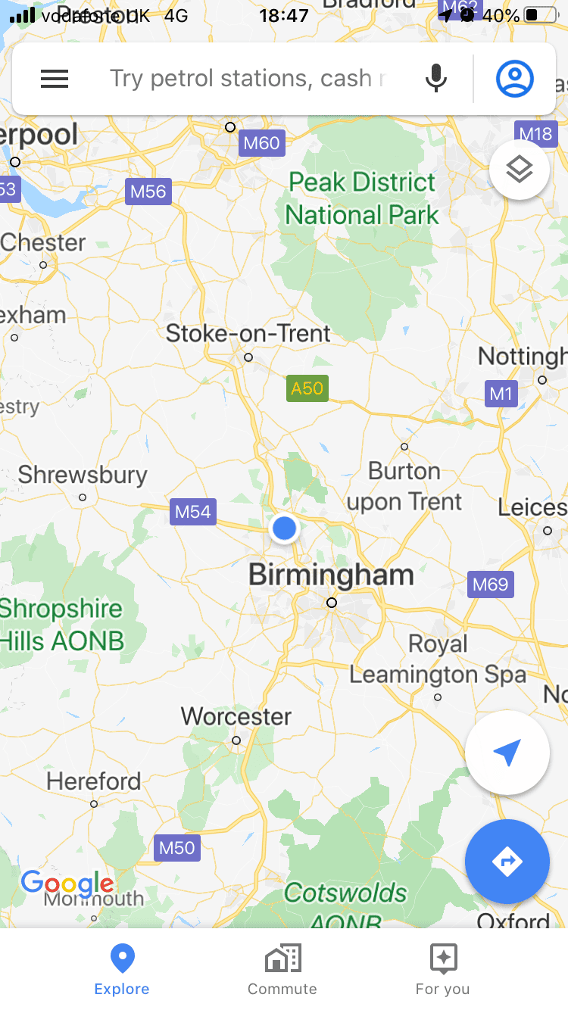Tap the blue current location dot

284,528
